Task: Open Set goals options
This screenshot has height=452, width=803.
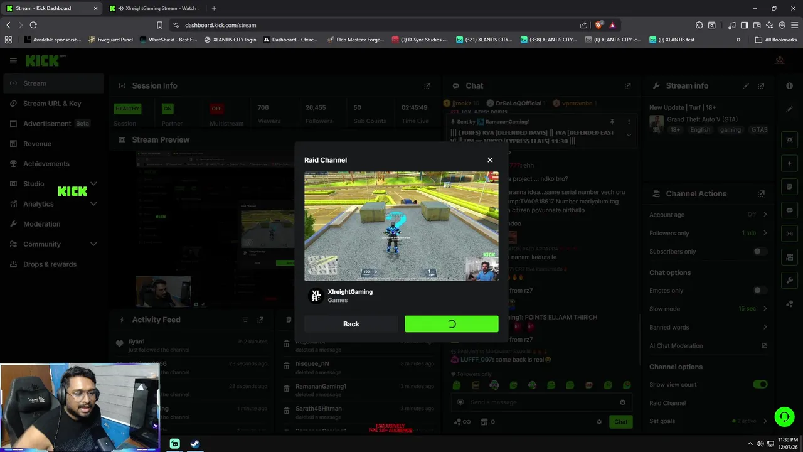Action: coord(708,421)
